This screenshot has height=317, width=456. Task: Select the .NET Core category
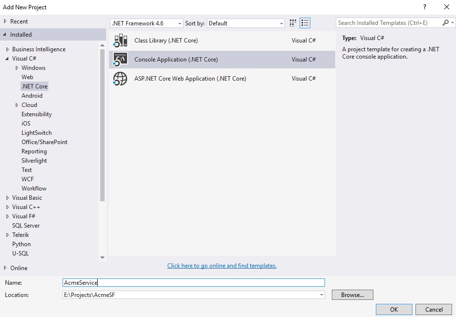[x=34, y=86]
